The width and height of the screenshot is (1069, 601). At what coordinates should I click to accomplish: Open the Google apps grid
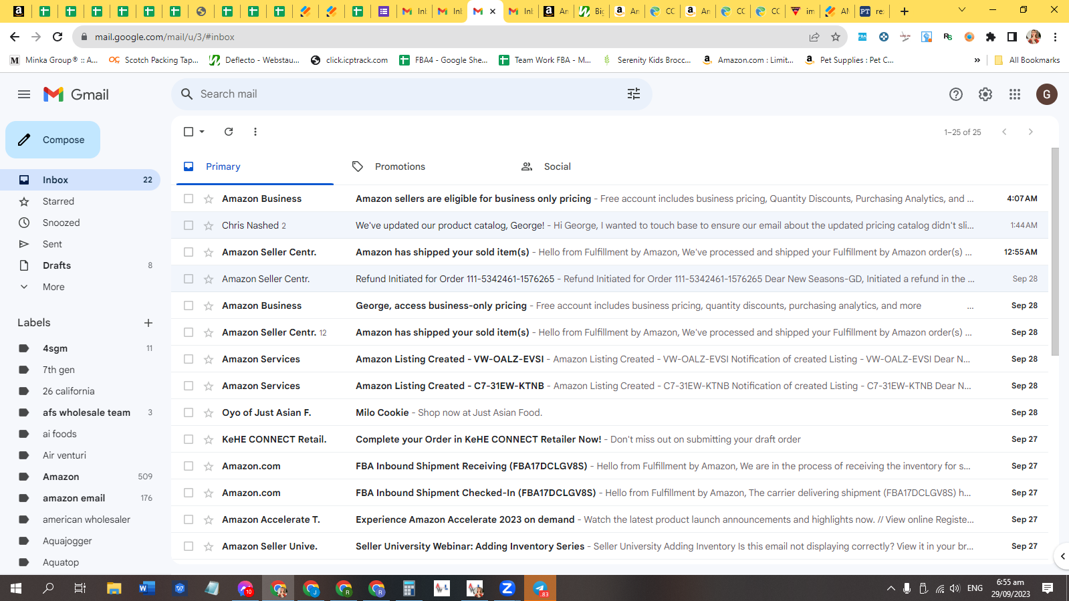point(1015,94)
